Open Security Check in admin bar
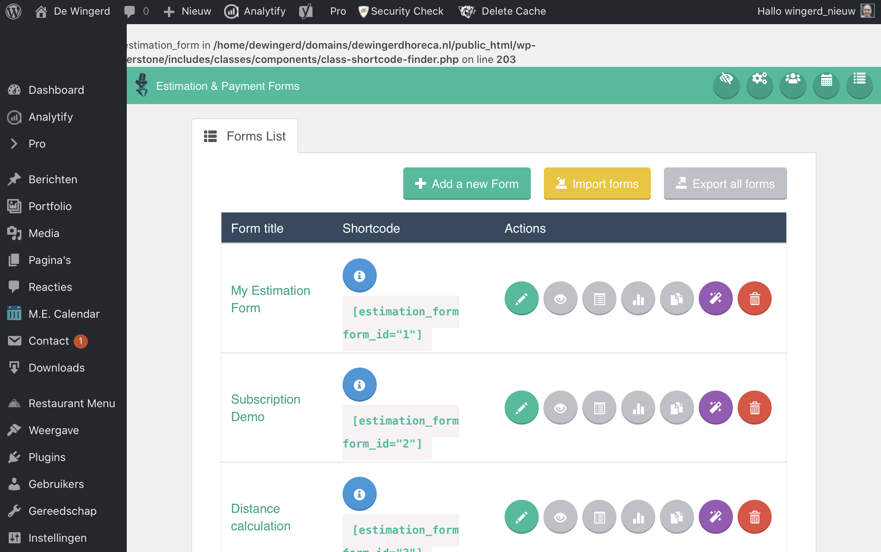 [x=401, y=11]
